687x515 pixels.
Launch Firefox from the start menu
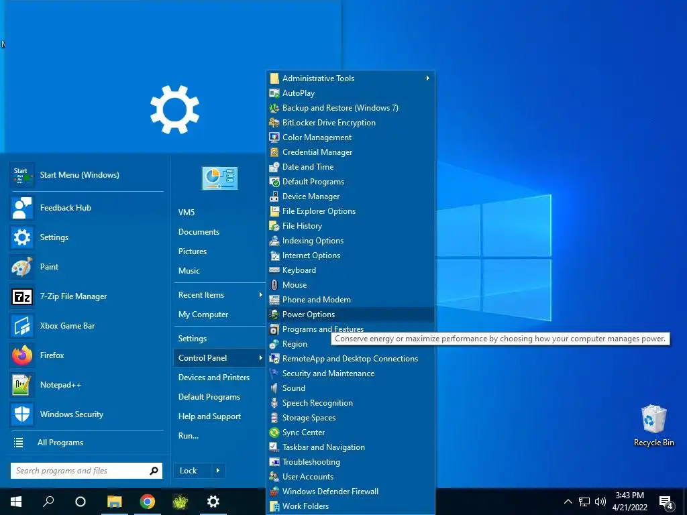click(x=22, y=355)
